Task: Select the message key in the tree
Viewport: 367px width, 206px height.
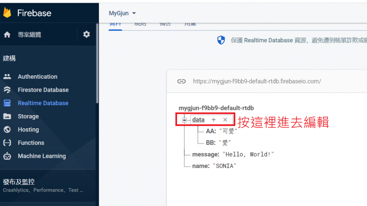Action: tap(206, 154)
